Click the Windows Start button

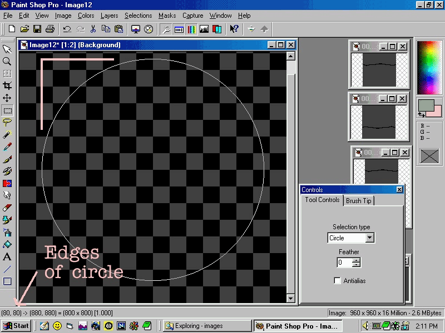pyautogui.click(x=16, y=326)
